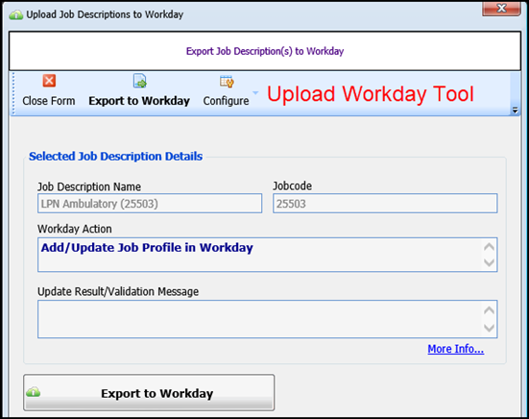Click the Jobcode field showing 25503
The image size is (529, 419).
pos(385,204)
